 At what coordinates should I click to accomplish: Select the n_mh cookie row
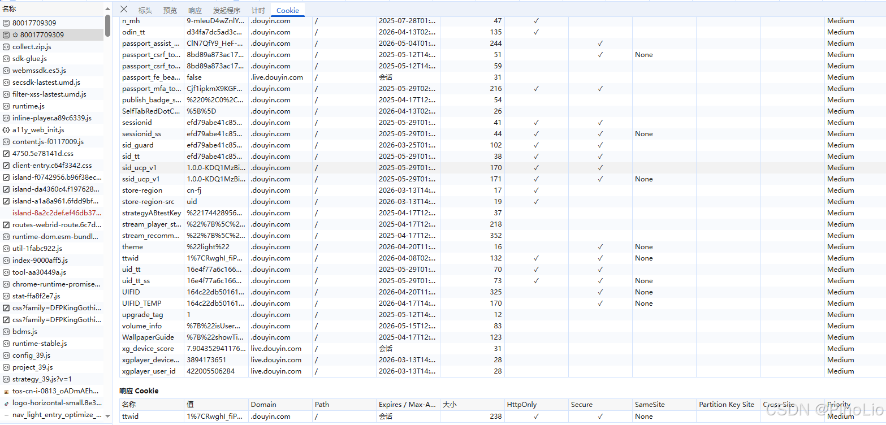click(503, 21)
